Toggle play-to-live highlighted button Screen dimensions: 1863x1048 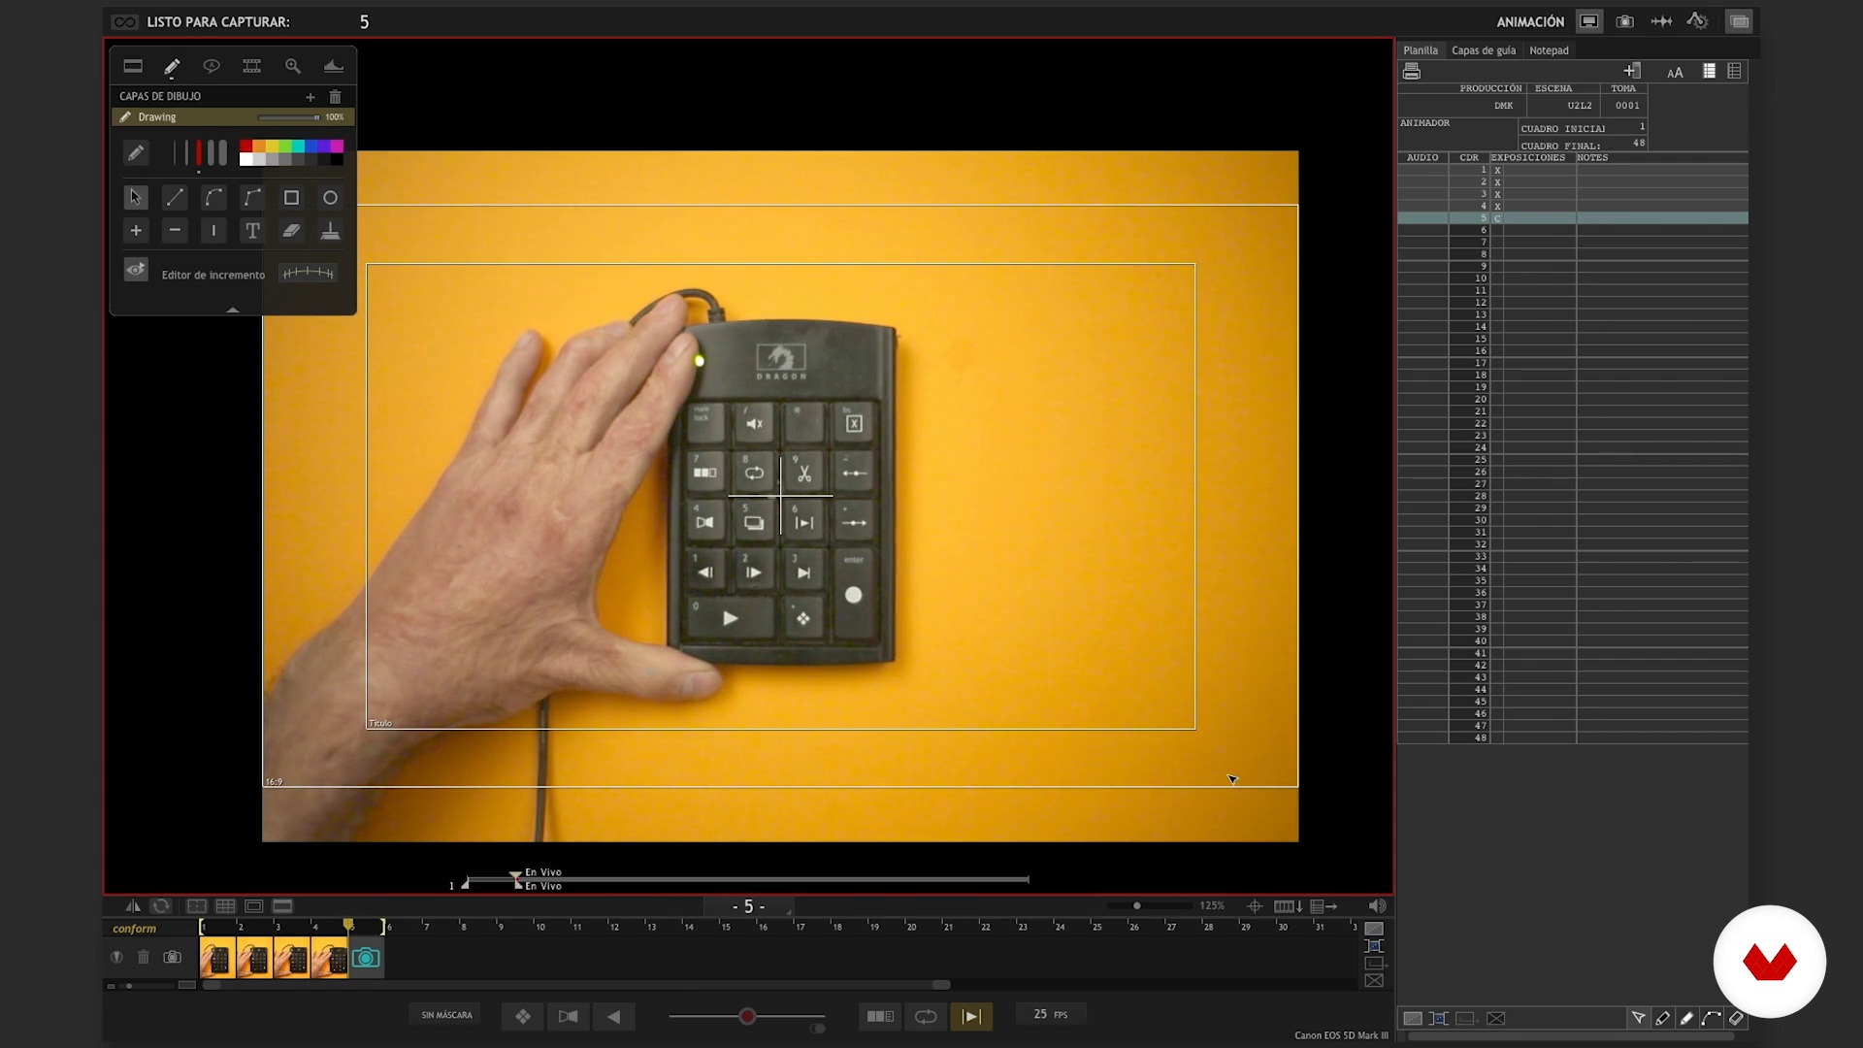[971, 1016]
